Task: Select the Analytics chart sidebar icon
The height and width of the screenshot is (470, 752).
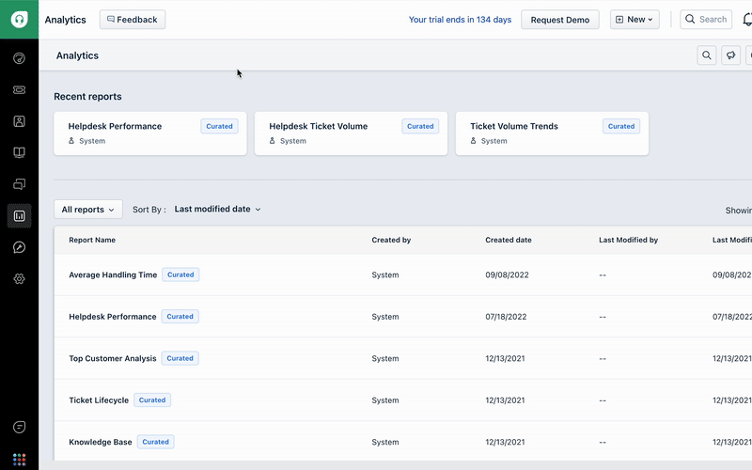Action: pyautogui.click(x=19, y=216)
